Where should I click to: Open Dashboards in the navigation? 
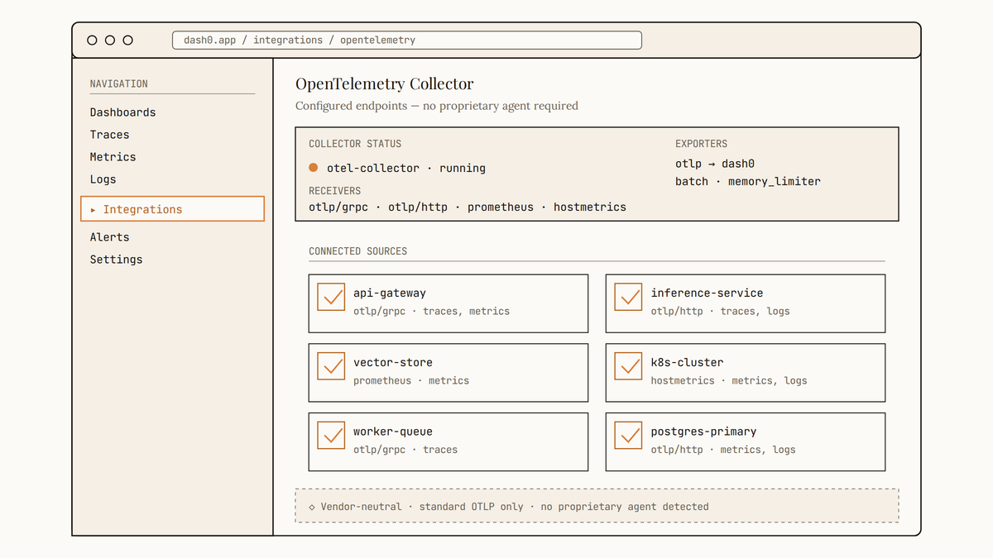click(x=122, y=112)
